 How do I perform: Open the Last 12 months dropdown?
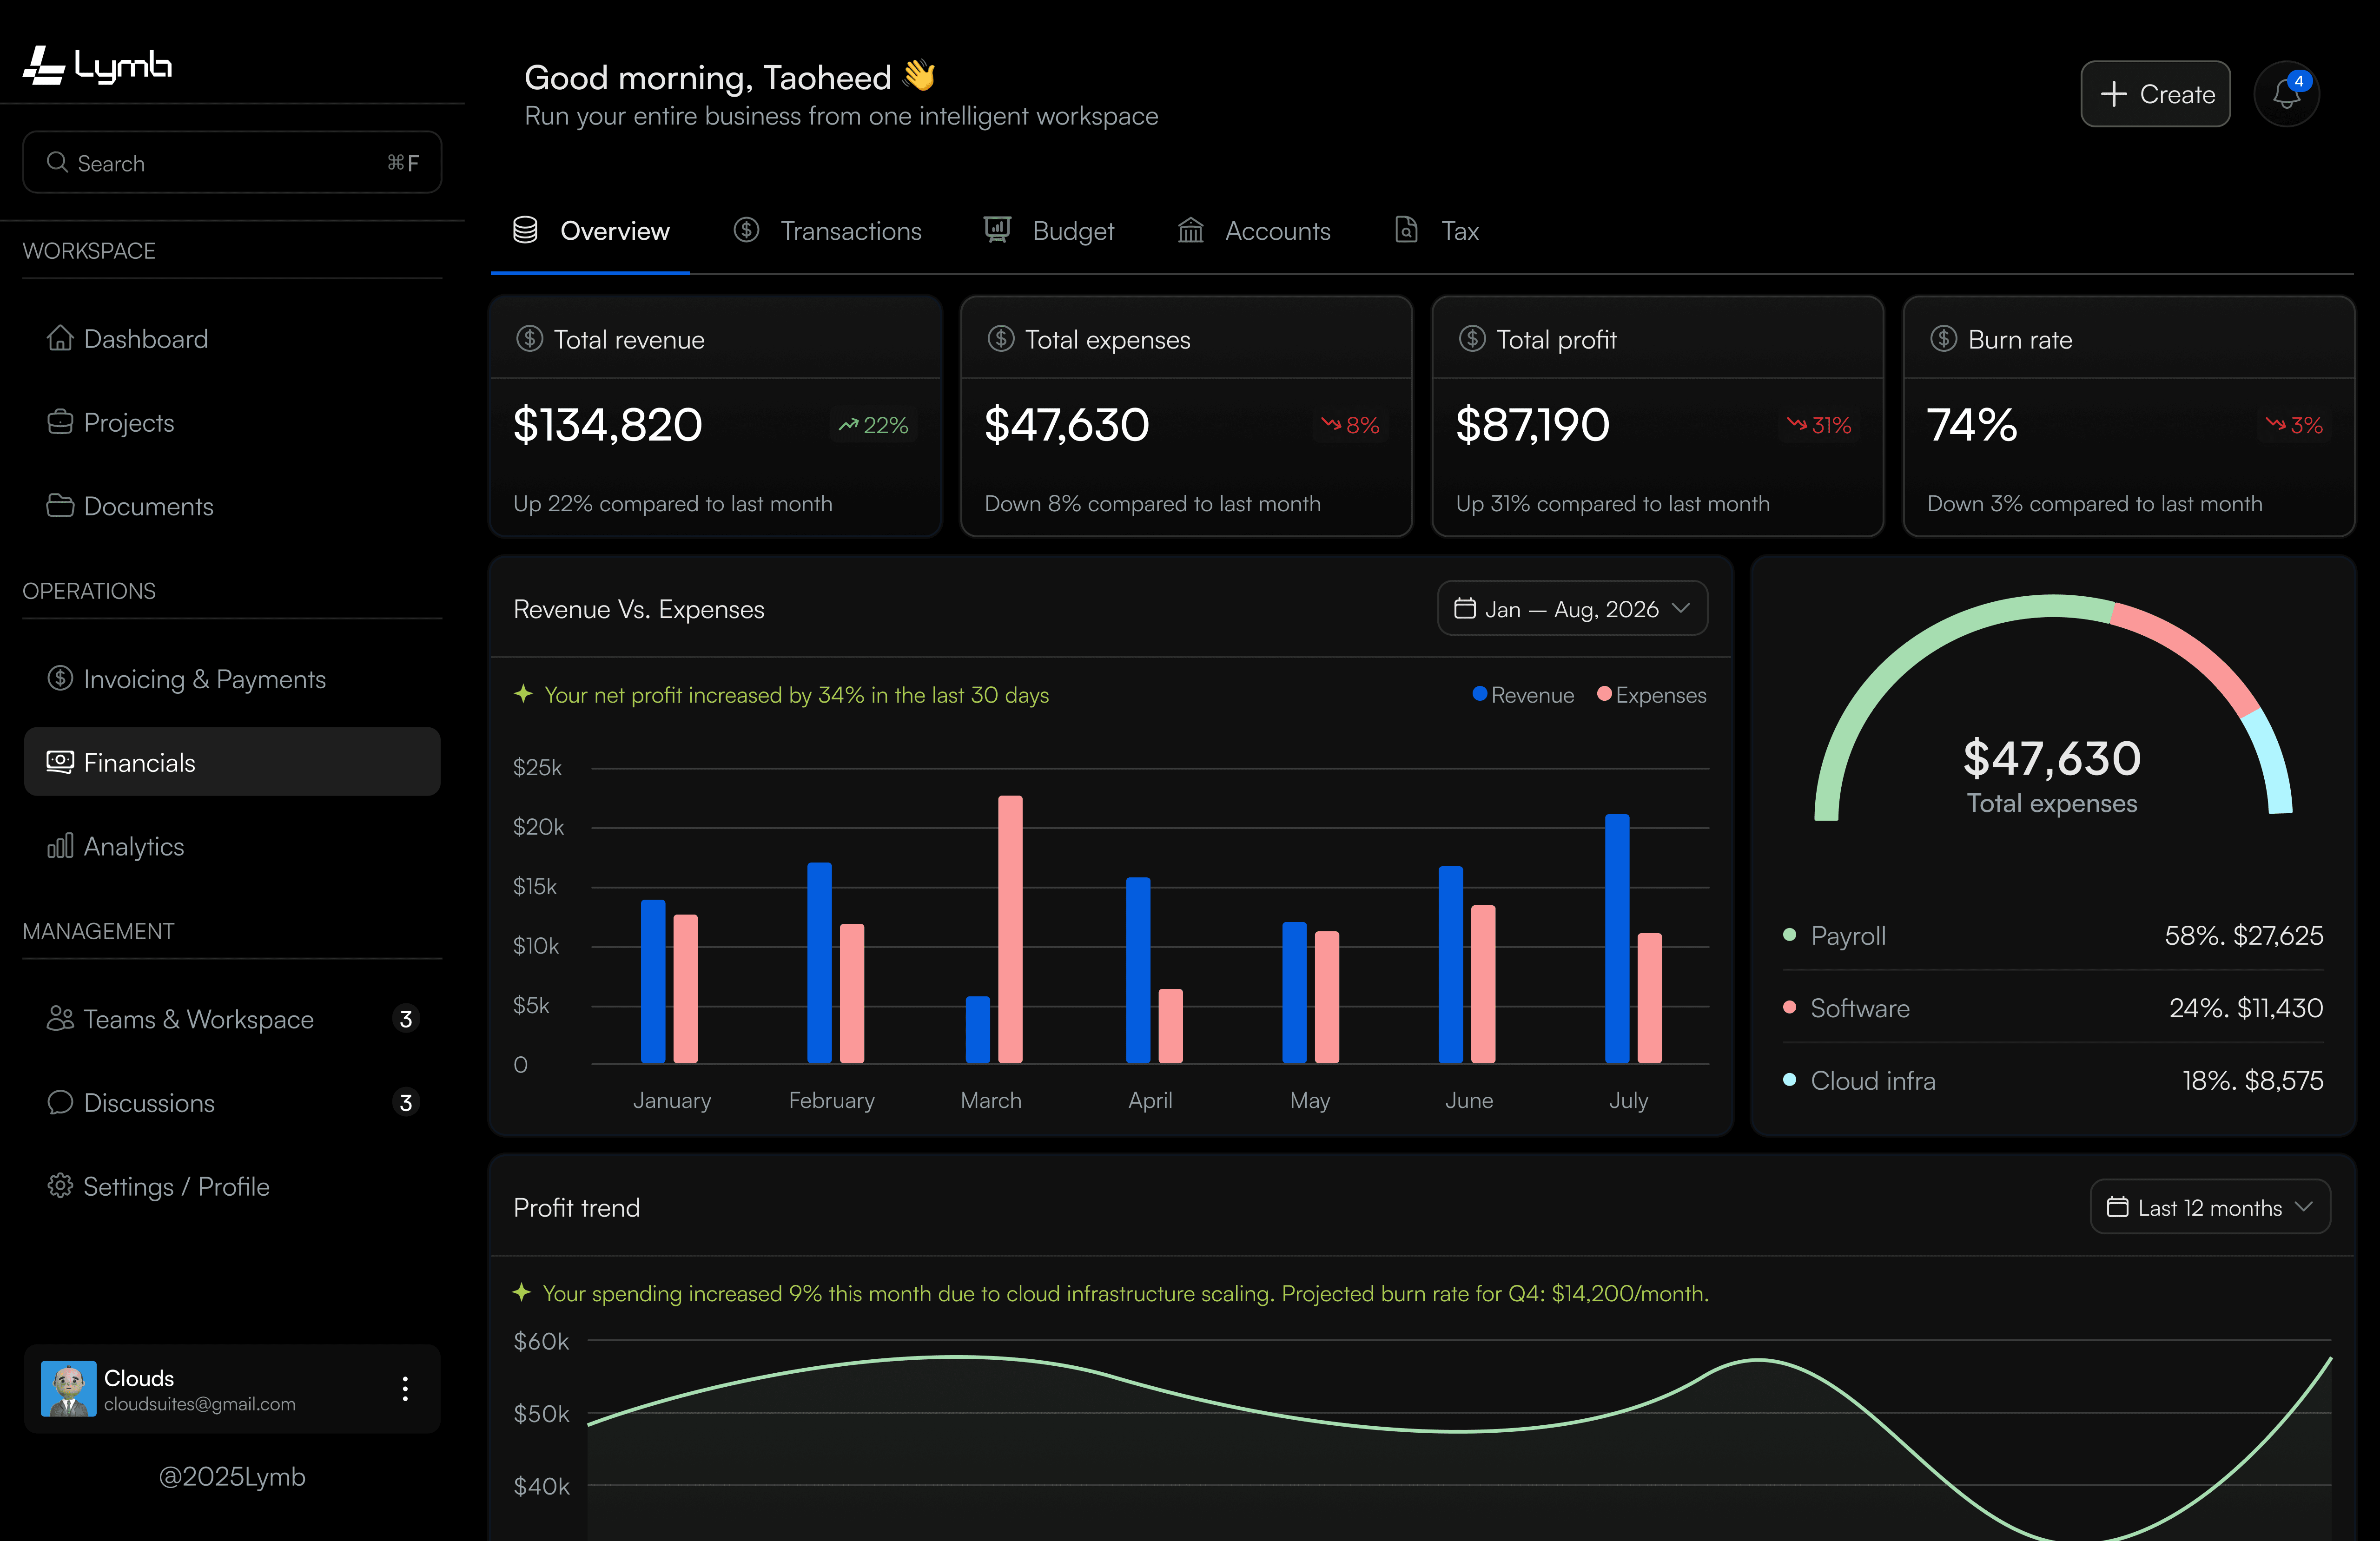pyautogui.click(x=2210, y=1207)
